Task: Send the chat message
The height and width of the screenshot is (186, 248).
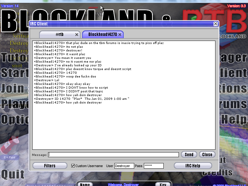Action: pyautogui.click(x=189, y=154)
